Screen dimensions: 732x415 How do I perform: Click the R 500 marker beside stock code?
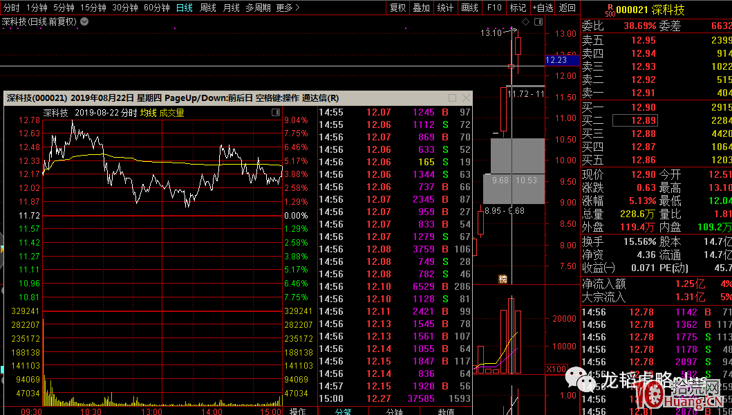[x=610, y=10]
